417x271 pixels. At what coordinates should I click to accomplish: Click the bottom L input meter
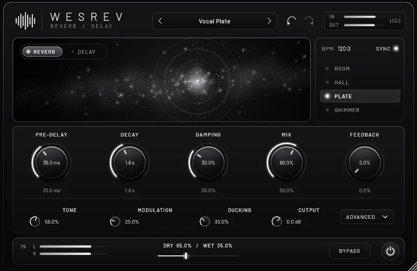click(72, 247)
